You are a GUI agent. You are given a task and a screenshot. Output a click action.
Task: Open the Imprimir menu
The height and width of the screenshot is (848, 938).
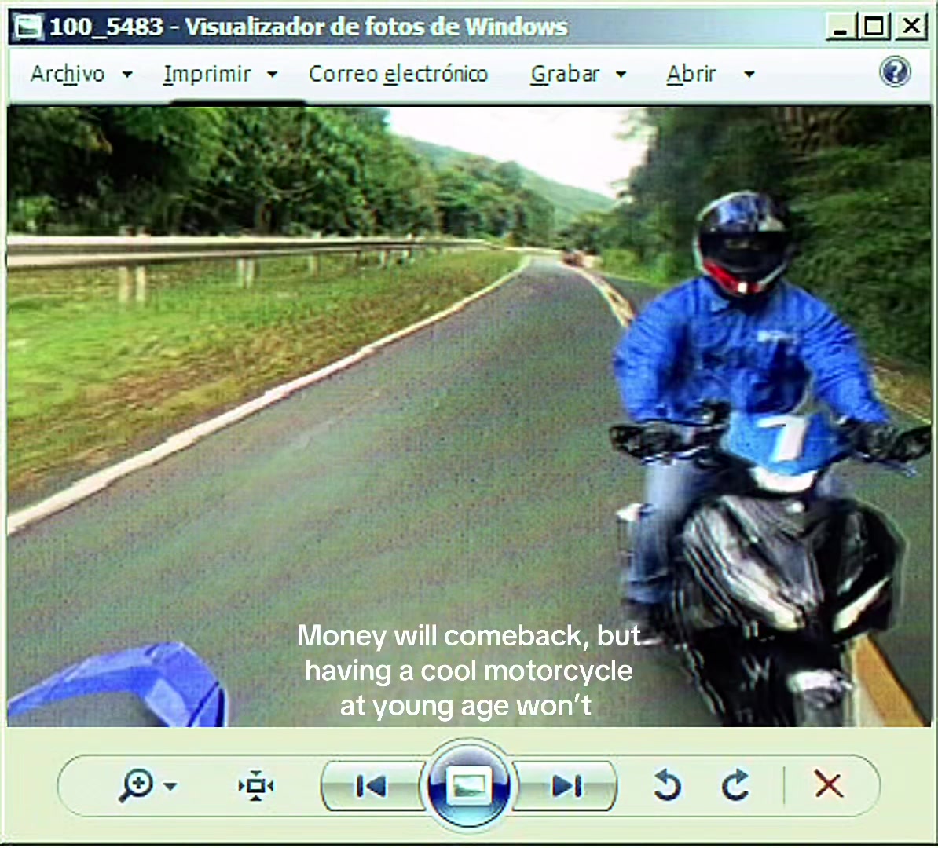coord(207,74)
